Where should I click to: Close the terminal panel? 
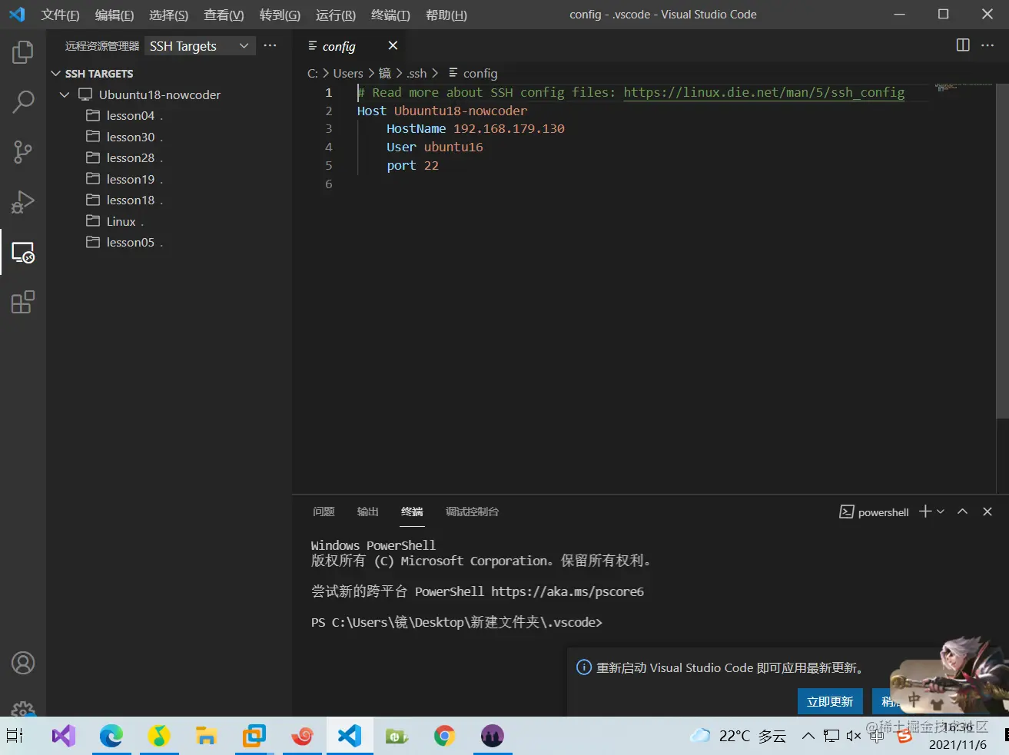(987, 512)
